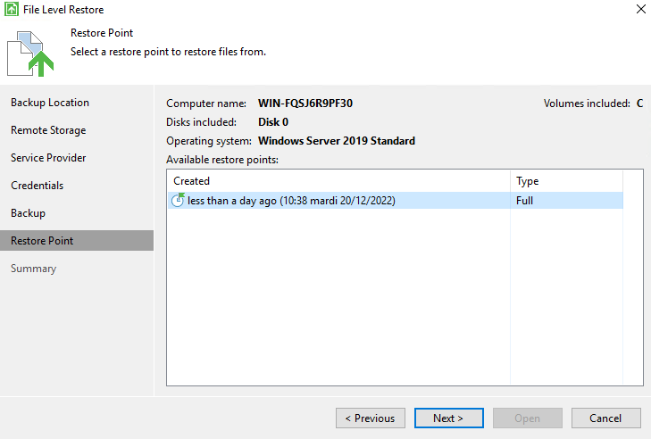Cancel the restore wizard
This screenshot has width=651, height=439.
pyautogui.click(x=605, y=418)
